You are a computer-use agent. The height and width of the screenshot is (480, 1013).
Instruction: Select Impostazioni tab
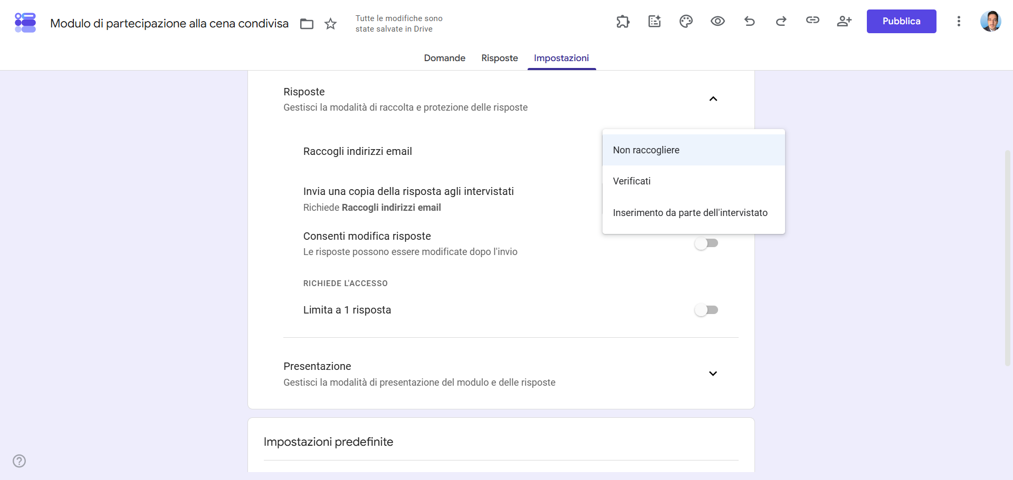tap(561, 58)
